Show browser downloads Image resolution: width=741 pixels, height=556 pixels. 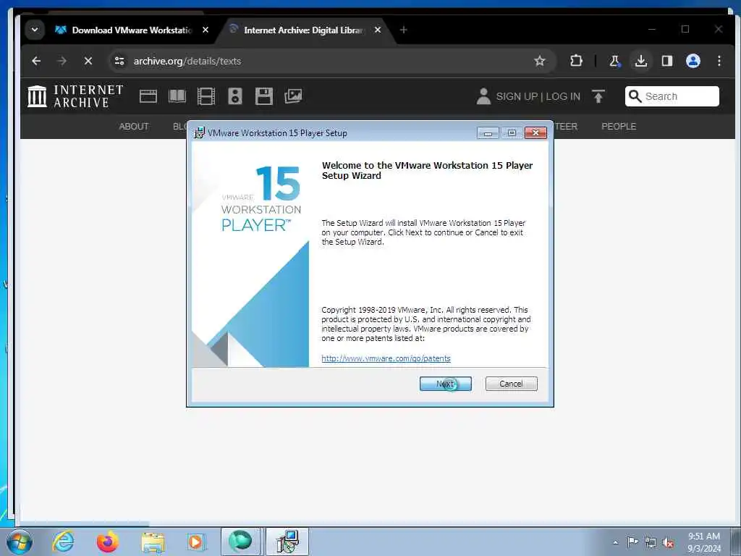641,61
